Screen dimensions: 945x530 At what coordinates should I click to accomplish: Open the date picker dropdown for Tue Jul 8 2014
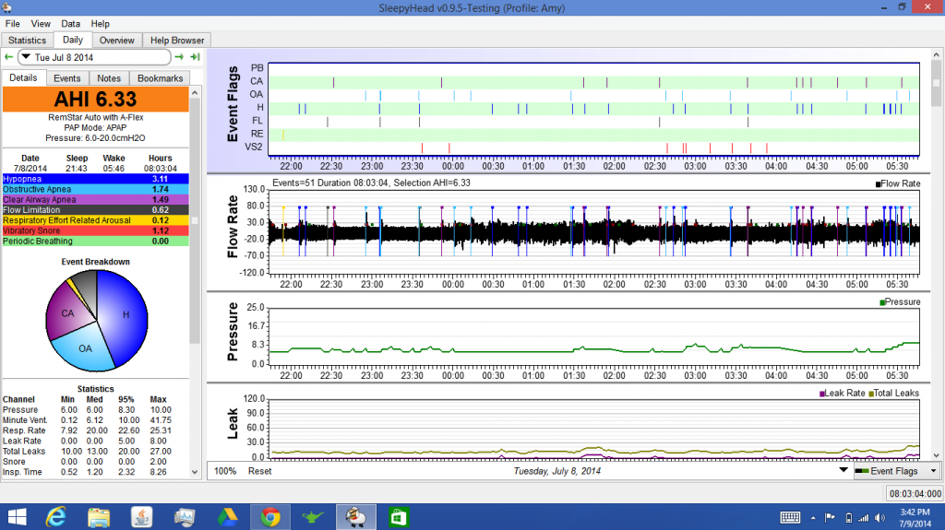tap(26, 57)
